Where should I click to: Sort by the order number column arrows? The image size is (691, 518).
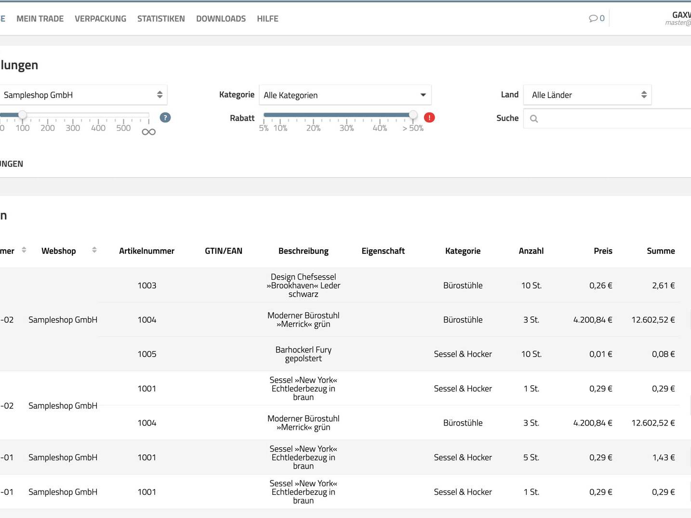tap(24, 250)
